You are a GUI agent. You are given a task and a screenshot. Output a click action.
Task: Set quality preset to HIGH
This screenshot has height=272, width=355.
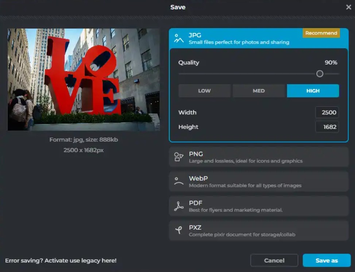pos(313,91)
